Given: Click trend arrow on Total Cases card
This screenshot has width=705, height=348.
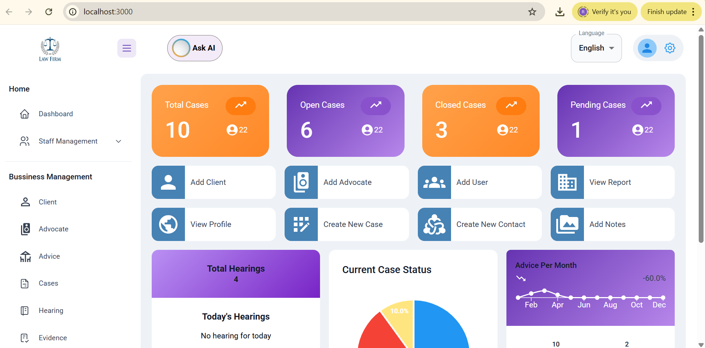Looking at the screenshot, I should click(241, 106).
